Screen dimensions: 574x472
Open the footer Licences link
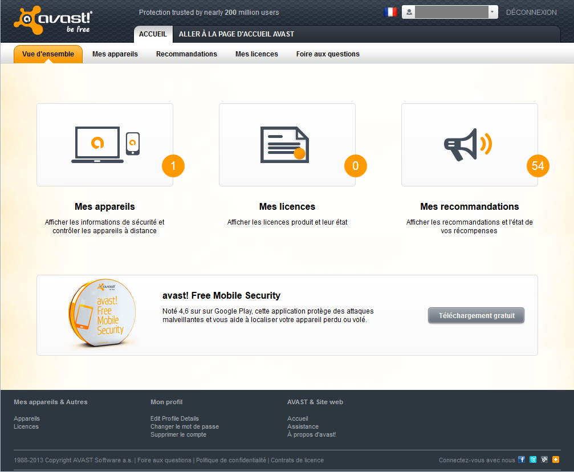[26, 426]
